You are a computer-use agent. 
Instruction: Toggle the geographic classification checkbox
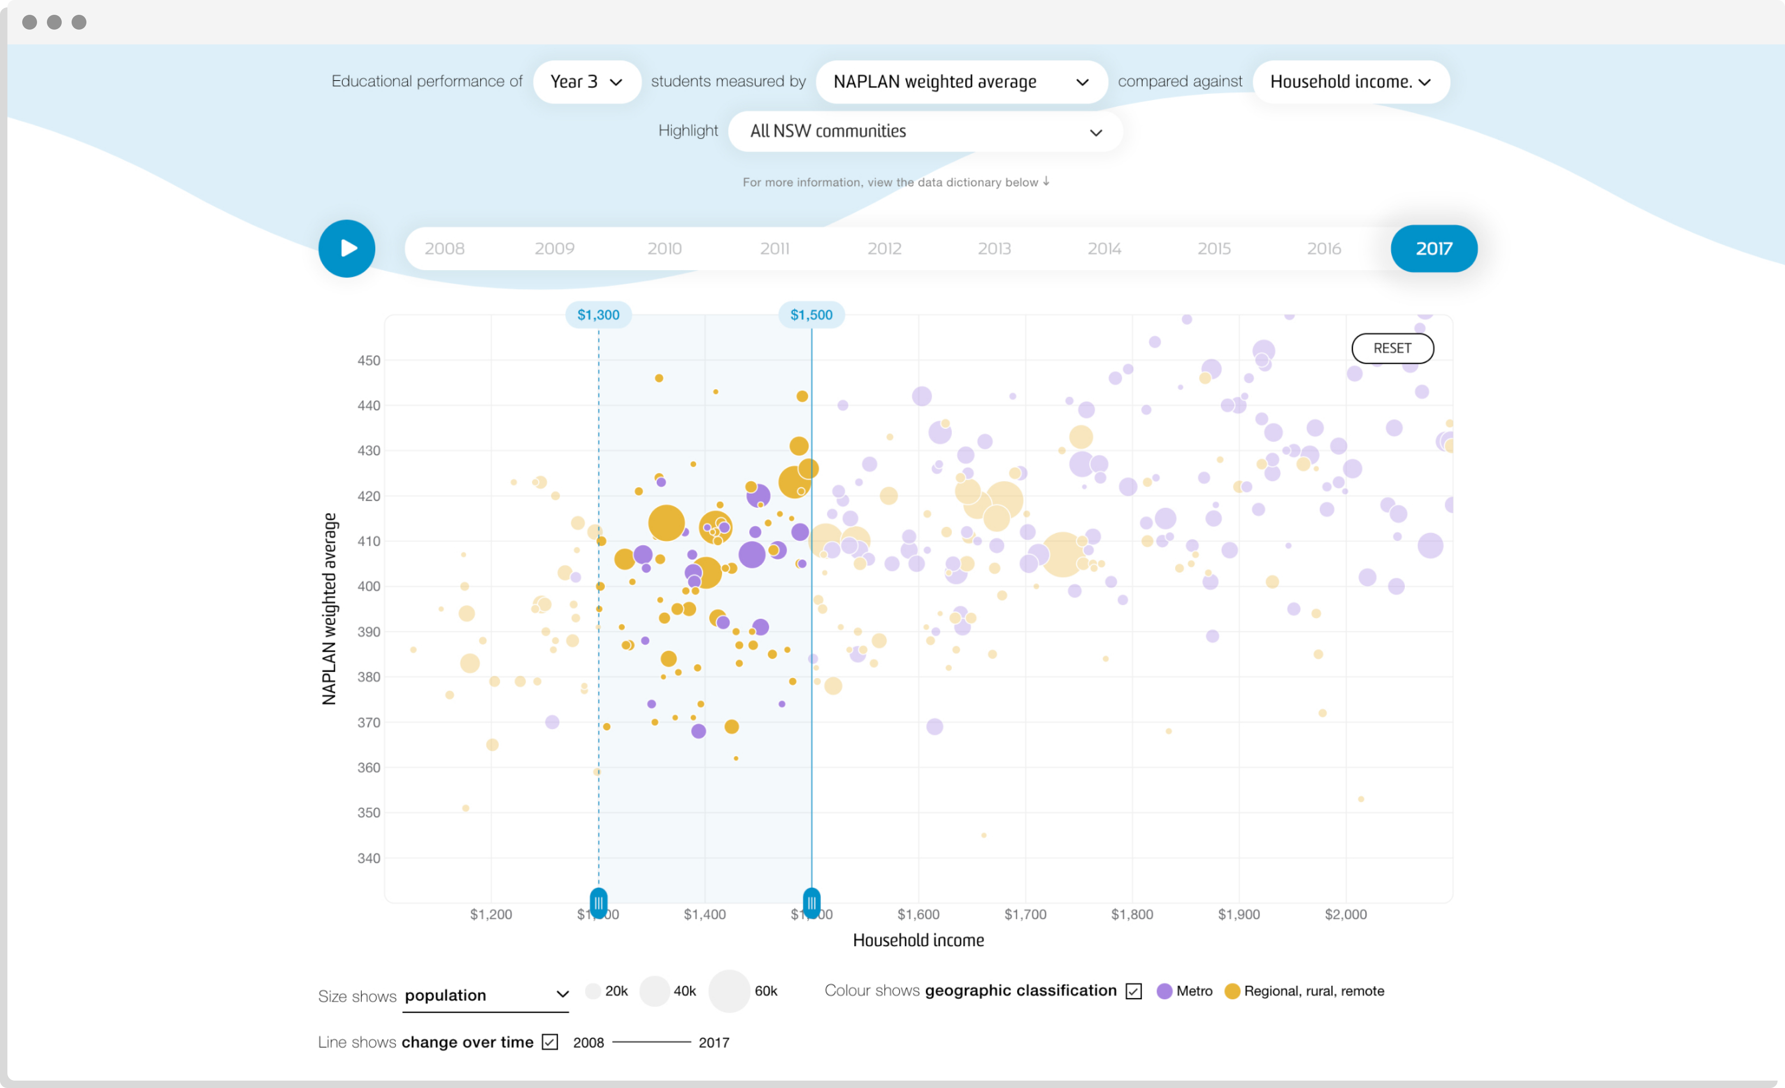pyautogui.click(x=1134, y=991)
